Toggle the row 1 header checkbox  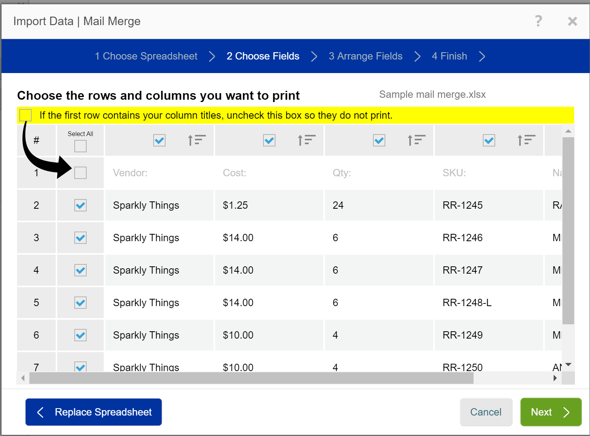(x=80, y=173)
